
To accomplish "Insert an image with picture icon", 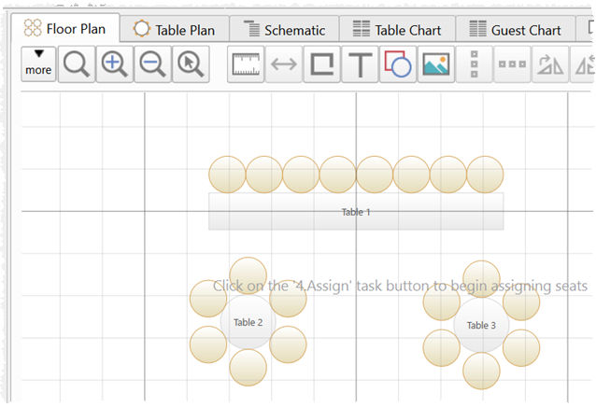I will point(436,64).
